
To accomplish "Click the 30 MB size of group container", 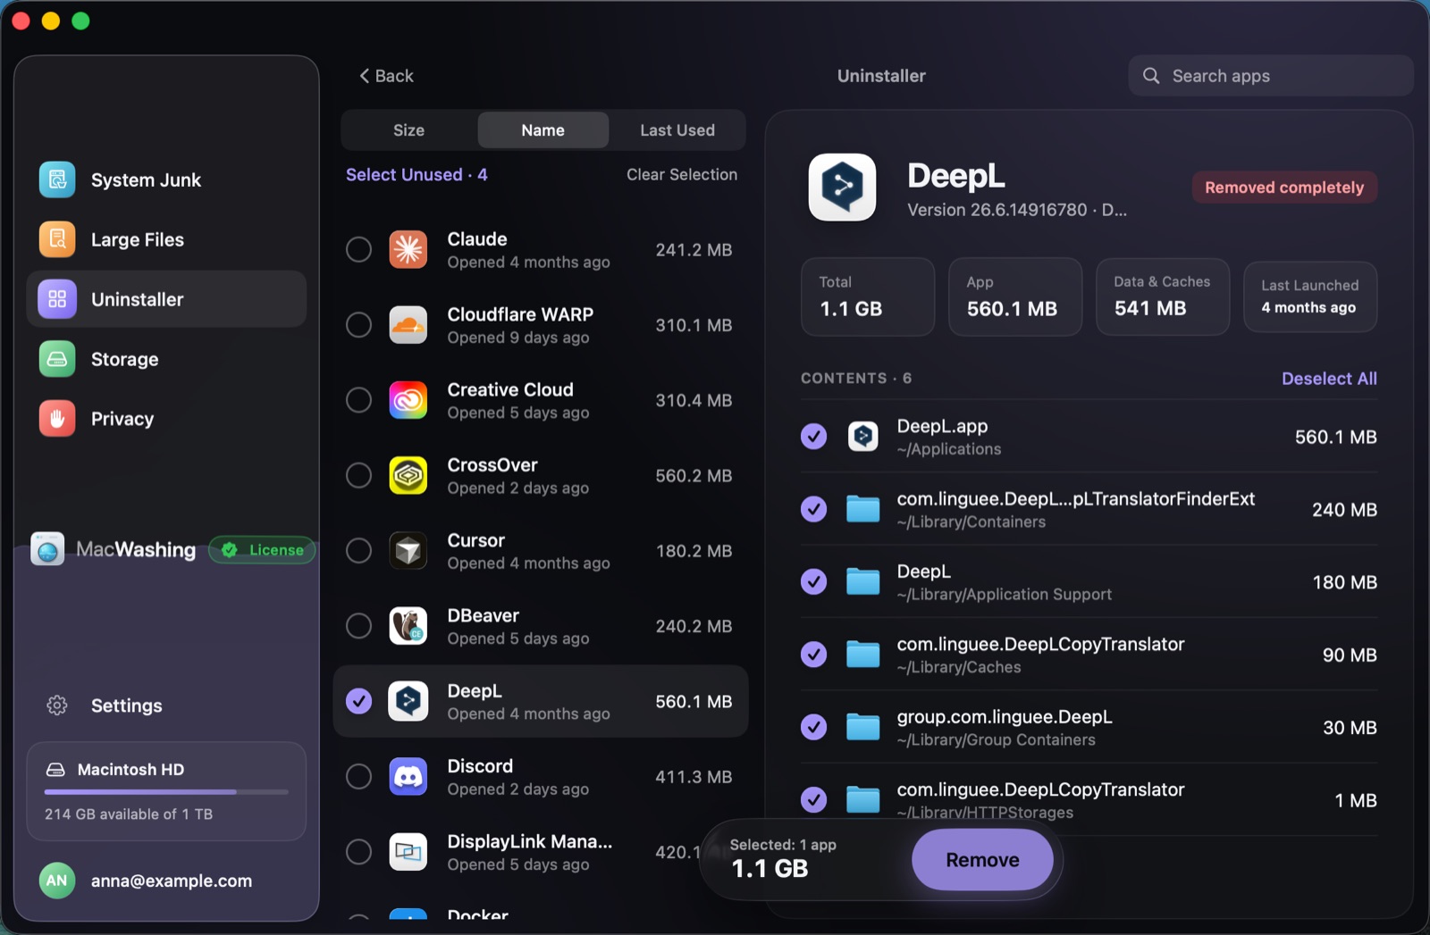I will (1350, 728).
